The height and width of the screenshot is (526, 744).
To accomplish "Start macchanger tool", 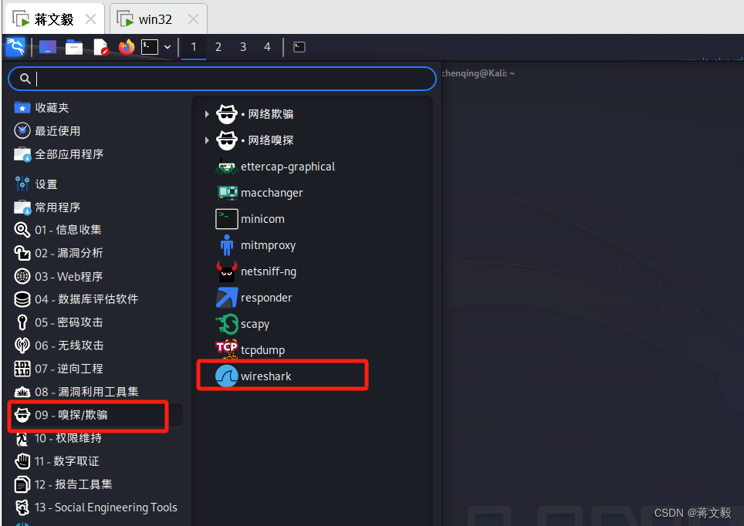I will (x=259, y=193).
